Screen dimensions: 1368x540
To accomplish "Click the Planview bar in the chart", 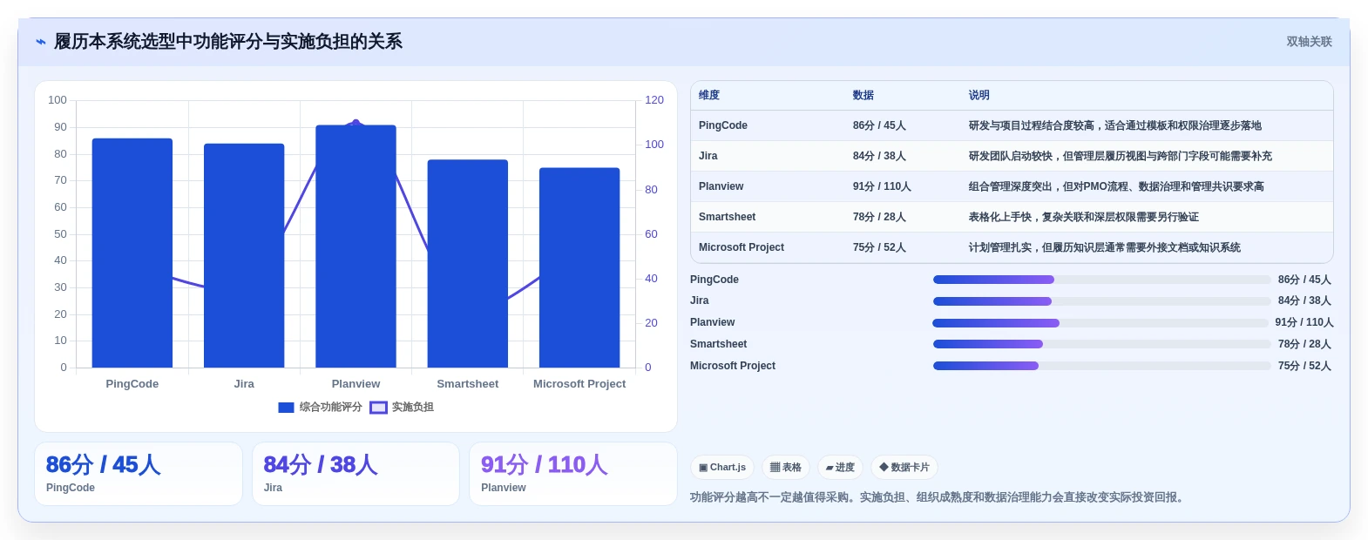I will tap(356, 246).
